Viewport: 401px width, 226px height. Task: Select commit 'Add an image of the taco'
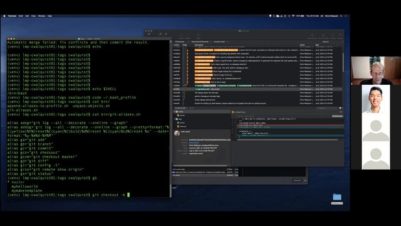(x=258, y=75)
